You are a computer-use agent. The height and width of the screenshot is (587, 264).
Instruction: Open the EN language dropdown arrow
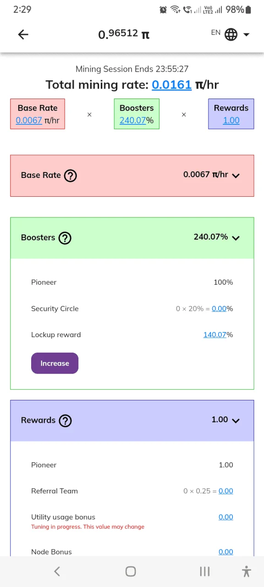pyautogui.click(x=246, y=35)
